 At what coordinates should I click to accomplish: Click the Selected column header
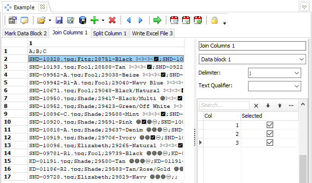[x=270, y=116]
